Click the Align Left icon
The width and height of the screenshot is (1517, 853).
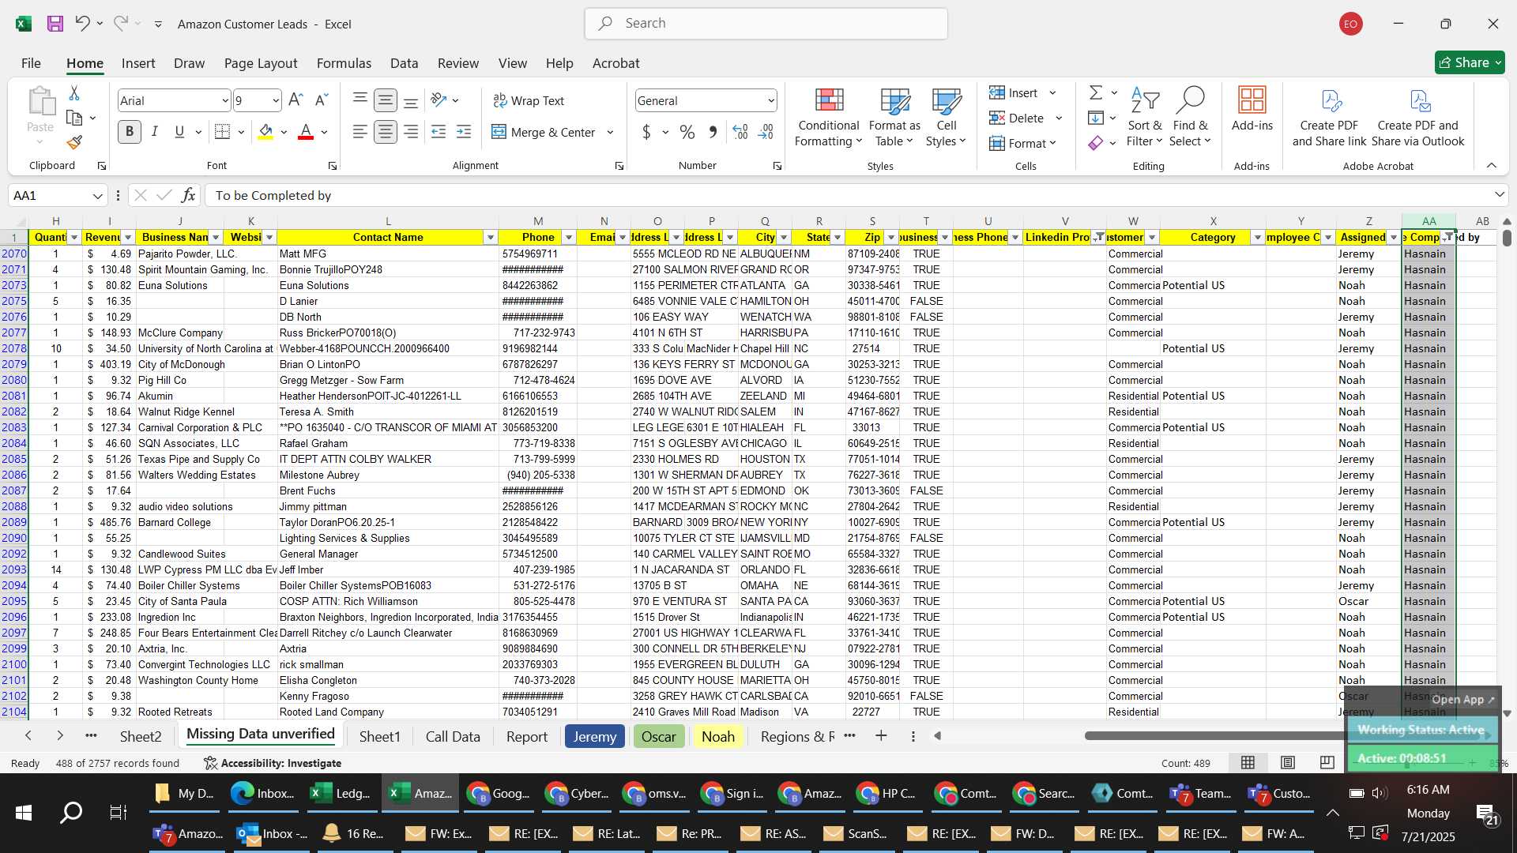pyautogui.click(x=359, y=132)
